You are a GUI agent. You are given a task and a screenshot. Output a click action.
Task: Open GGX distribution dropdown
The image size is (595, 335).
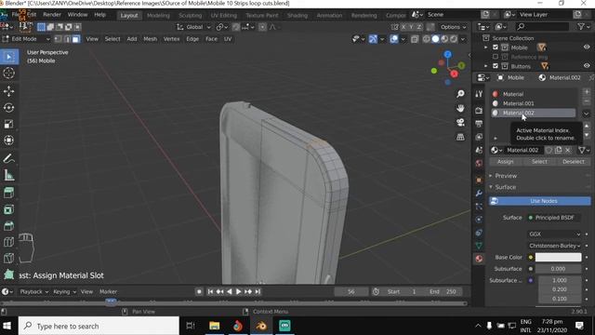[x=554, y=234]
